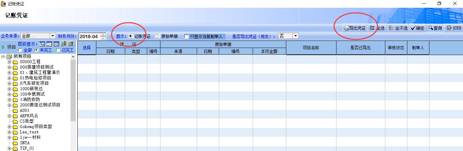
Task: Collapse the 所有项目 root node
Action: 3,56
